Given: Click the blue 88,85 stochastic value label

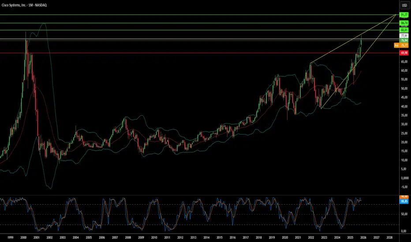Looking at the screenshot, I should click(x=404, y=201).
